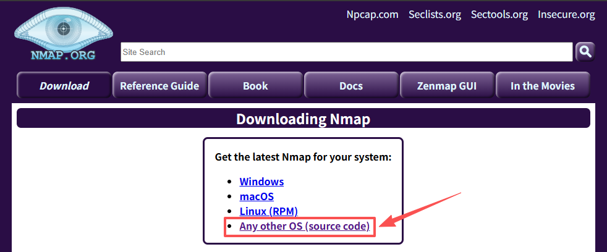Screen dimensions: 607x252
Task: Open the Sectools.org link
Action: pyautogui.click(x=499, y=15)
